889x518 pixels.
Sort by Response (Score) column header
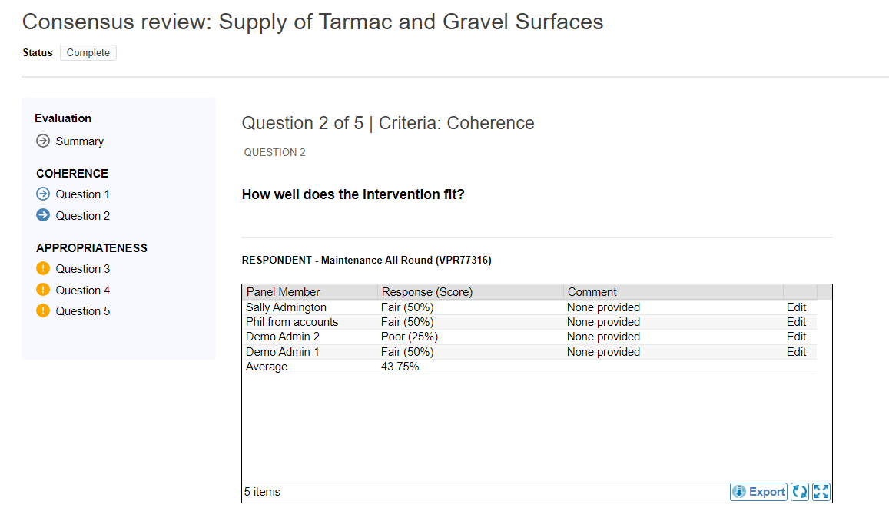tap(427, 292)
